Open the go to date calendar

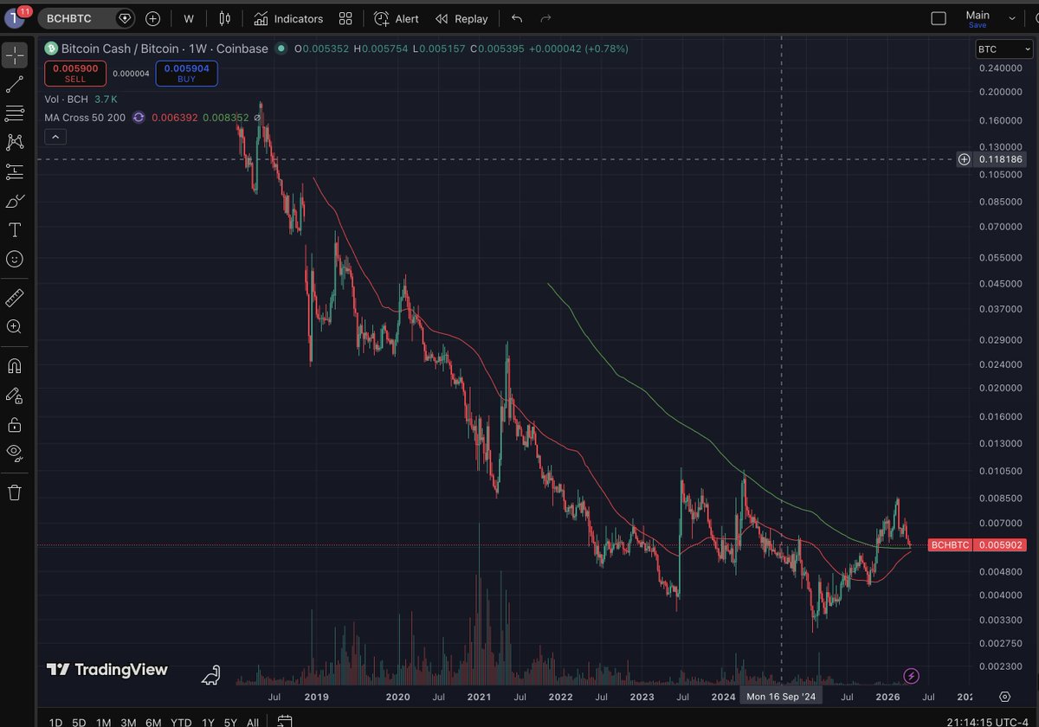point(283,721)
